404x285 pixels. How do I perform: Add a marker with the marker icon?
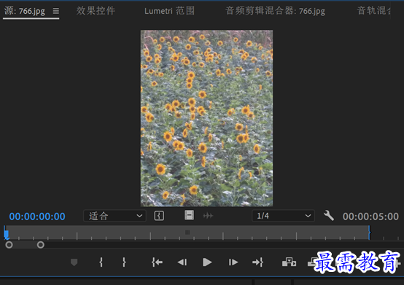click(x=74, y=262)
